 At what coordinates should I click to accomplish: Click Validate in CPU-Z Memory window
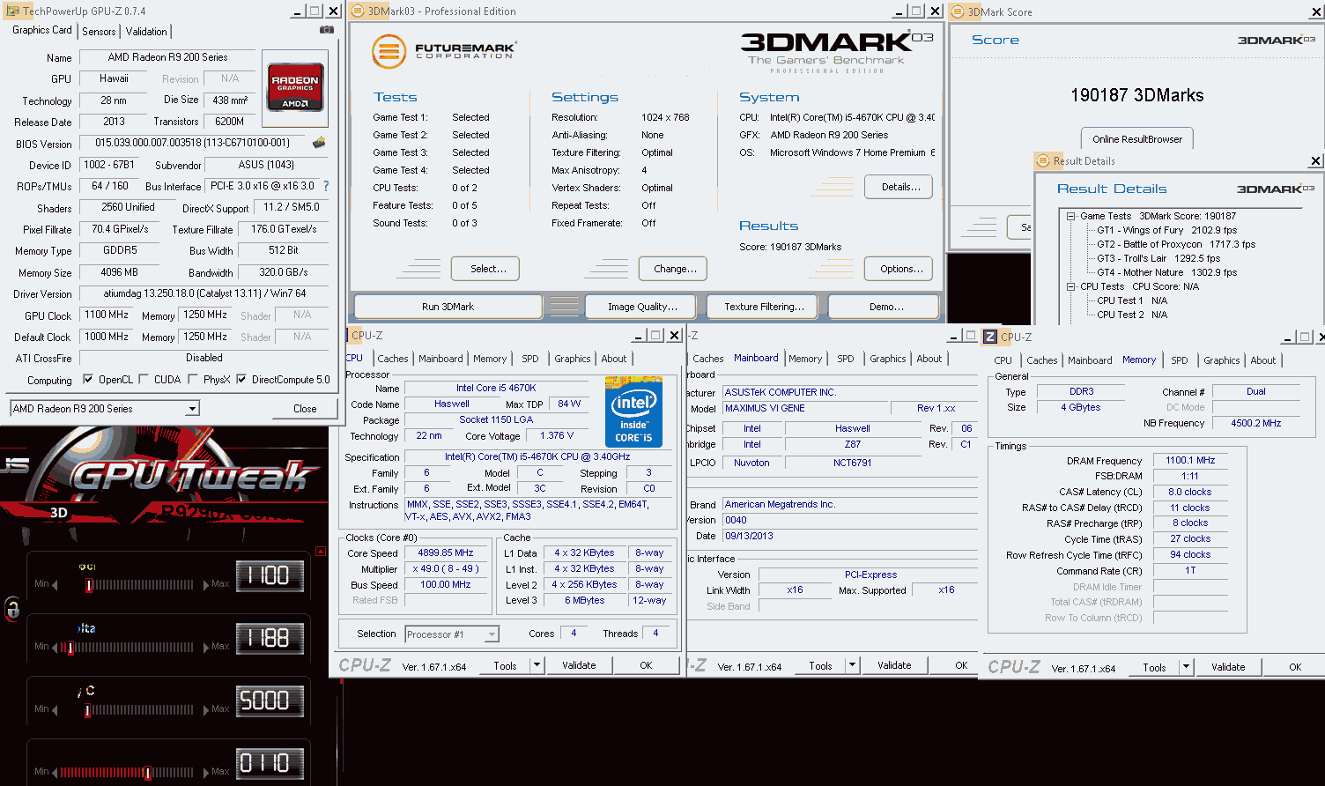pyautogui.click(x=1227, y=667)
